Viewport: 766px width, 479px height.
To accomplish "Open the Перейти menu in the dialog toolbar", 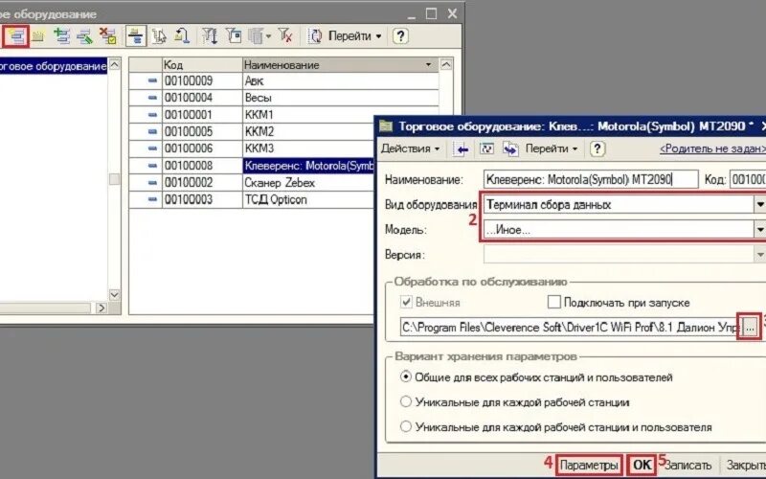I will coord(552,148).
